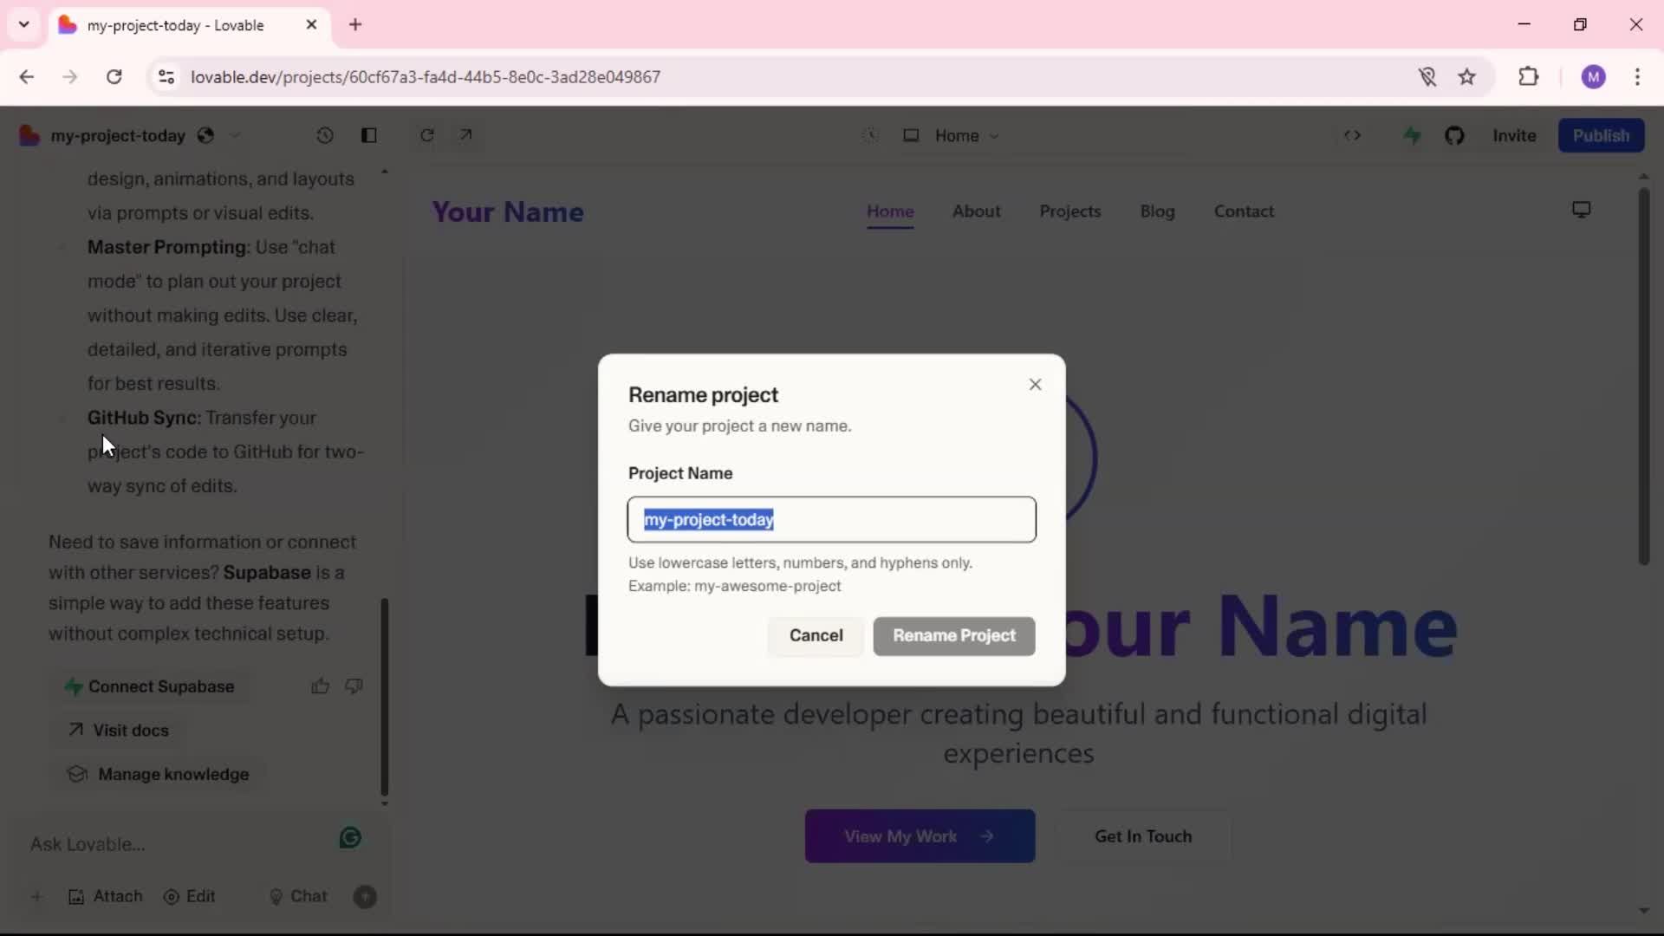This screenshot has height=936, width=1664.
Task: Select the About nav item in the preview
Action: click(976, 211)
